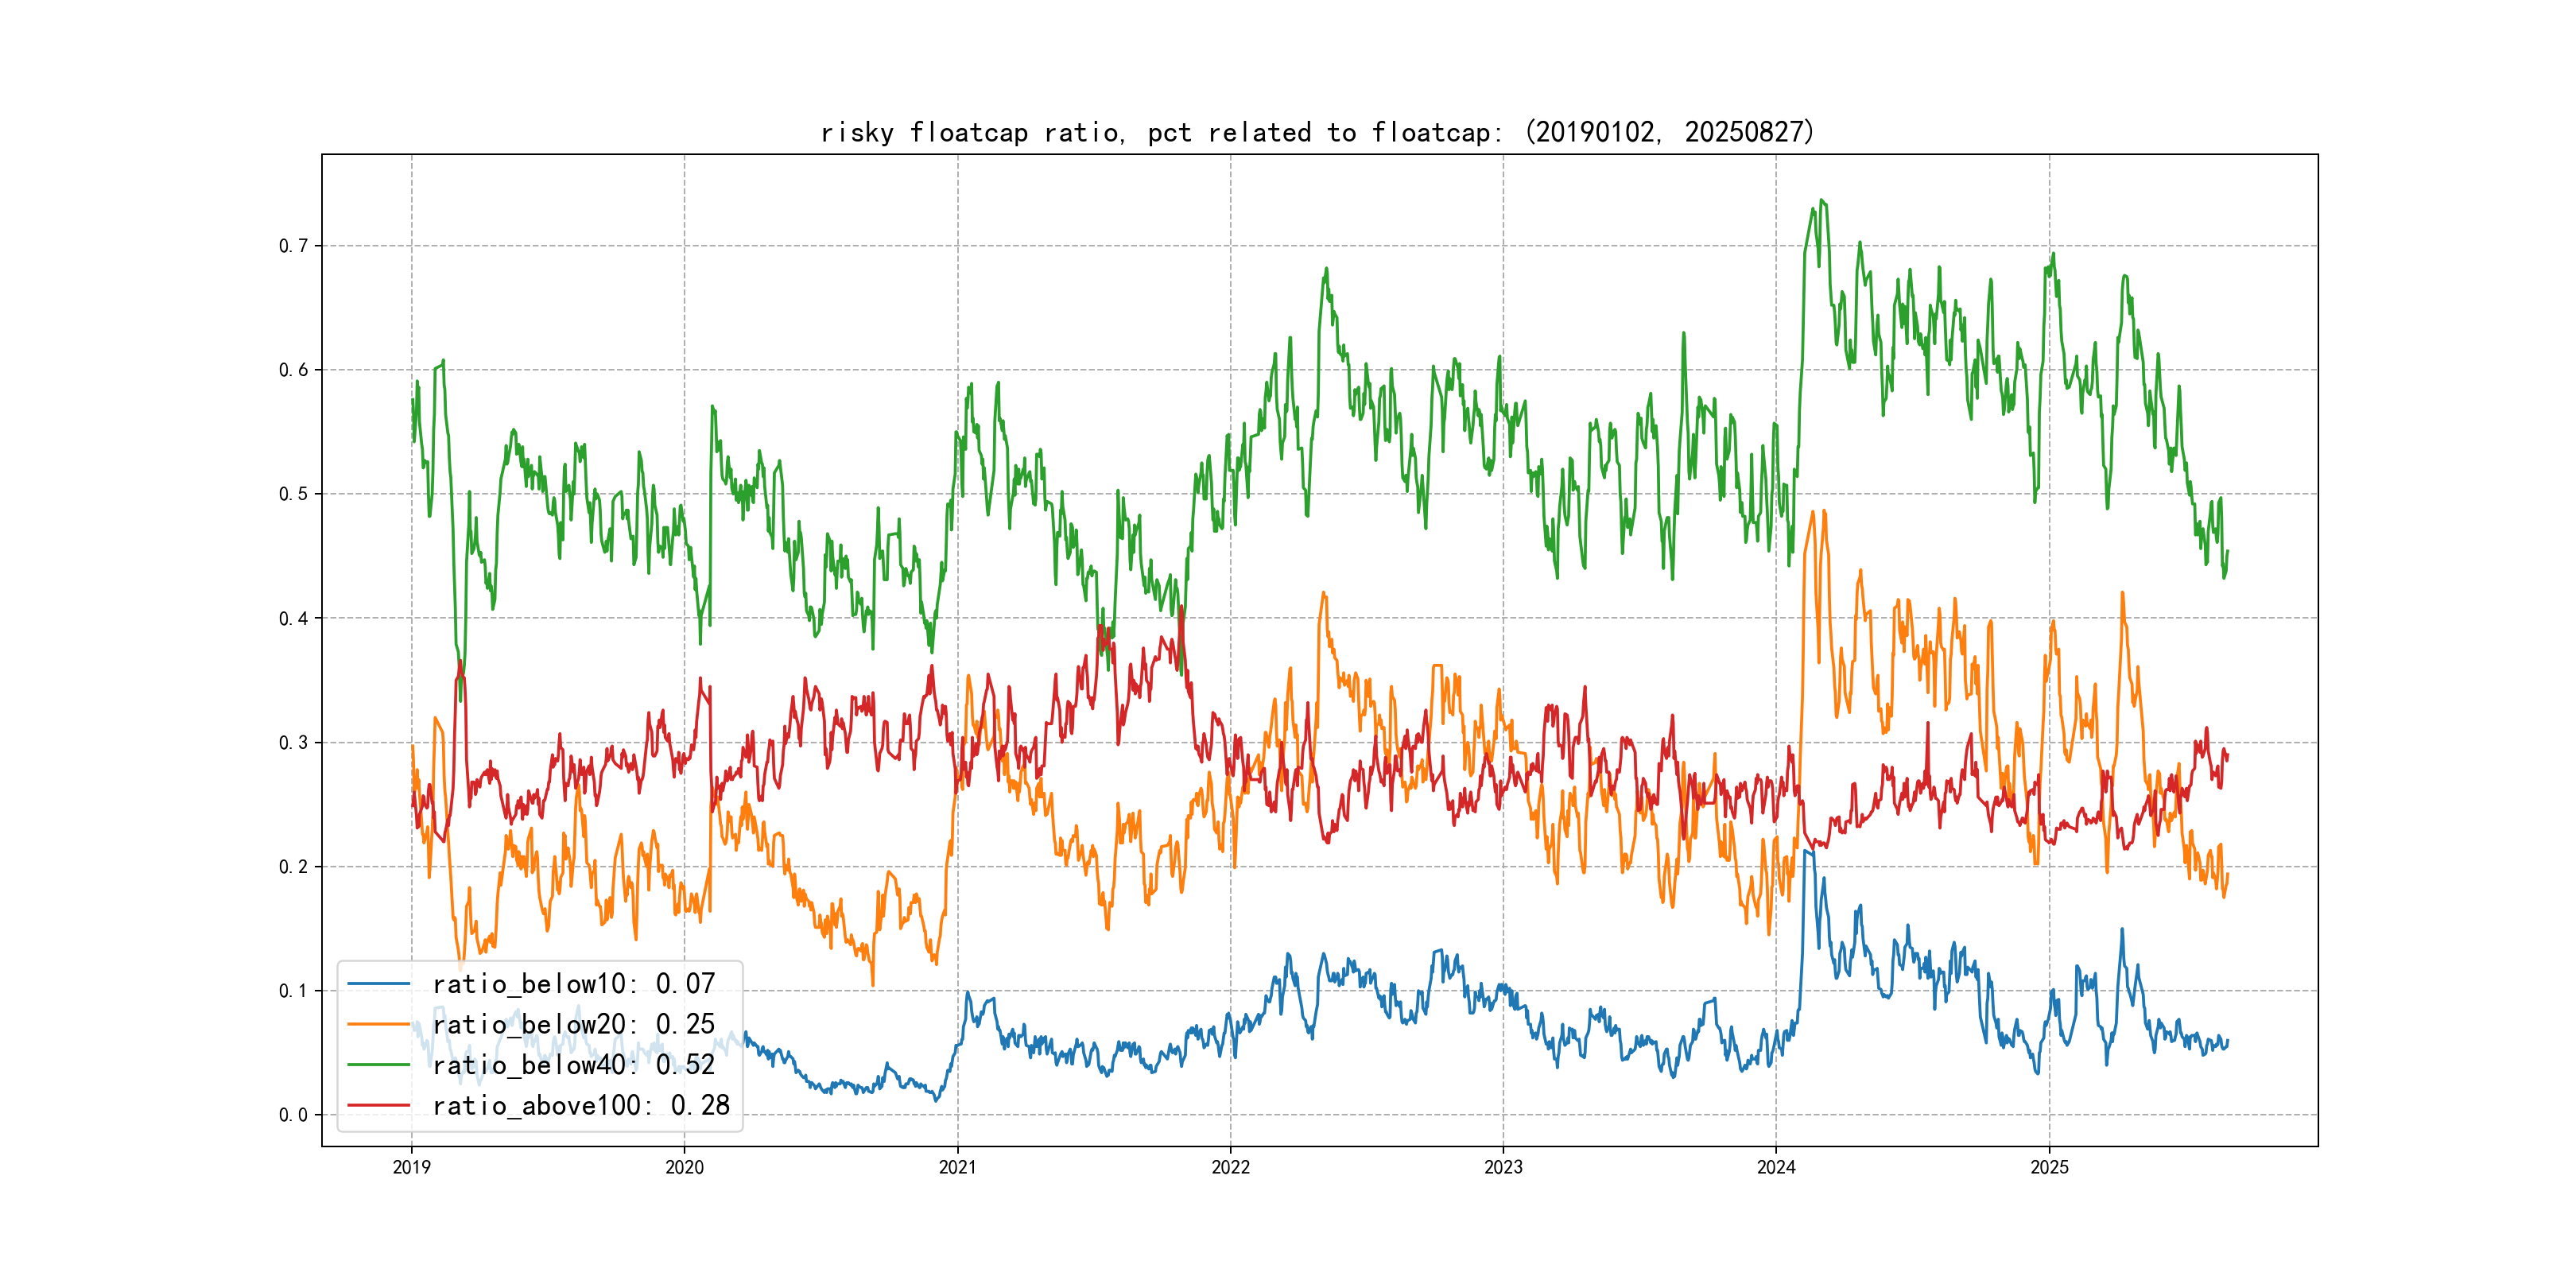2576x1288 pixels.
Task: Click the blue ratio_below10 legend line swatch
Action: [378, 984]
